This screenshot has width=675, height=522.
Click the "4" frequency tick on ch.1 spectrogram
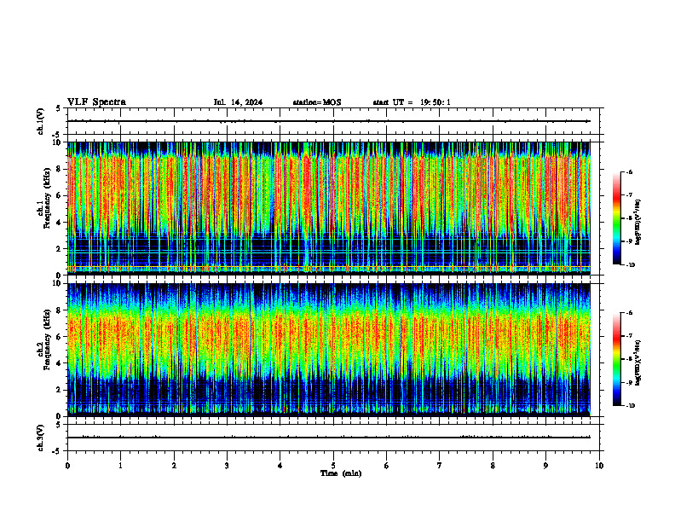point(59,223)
